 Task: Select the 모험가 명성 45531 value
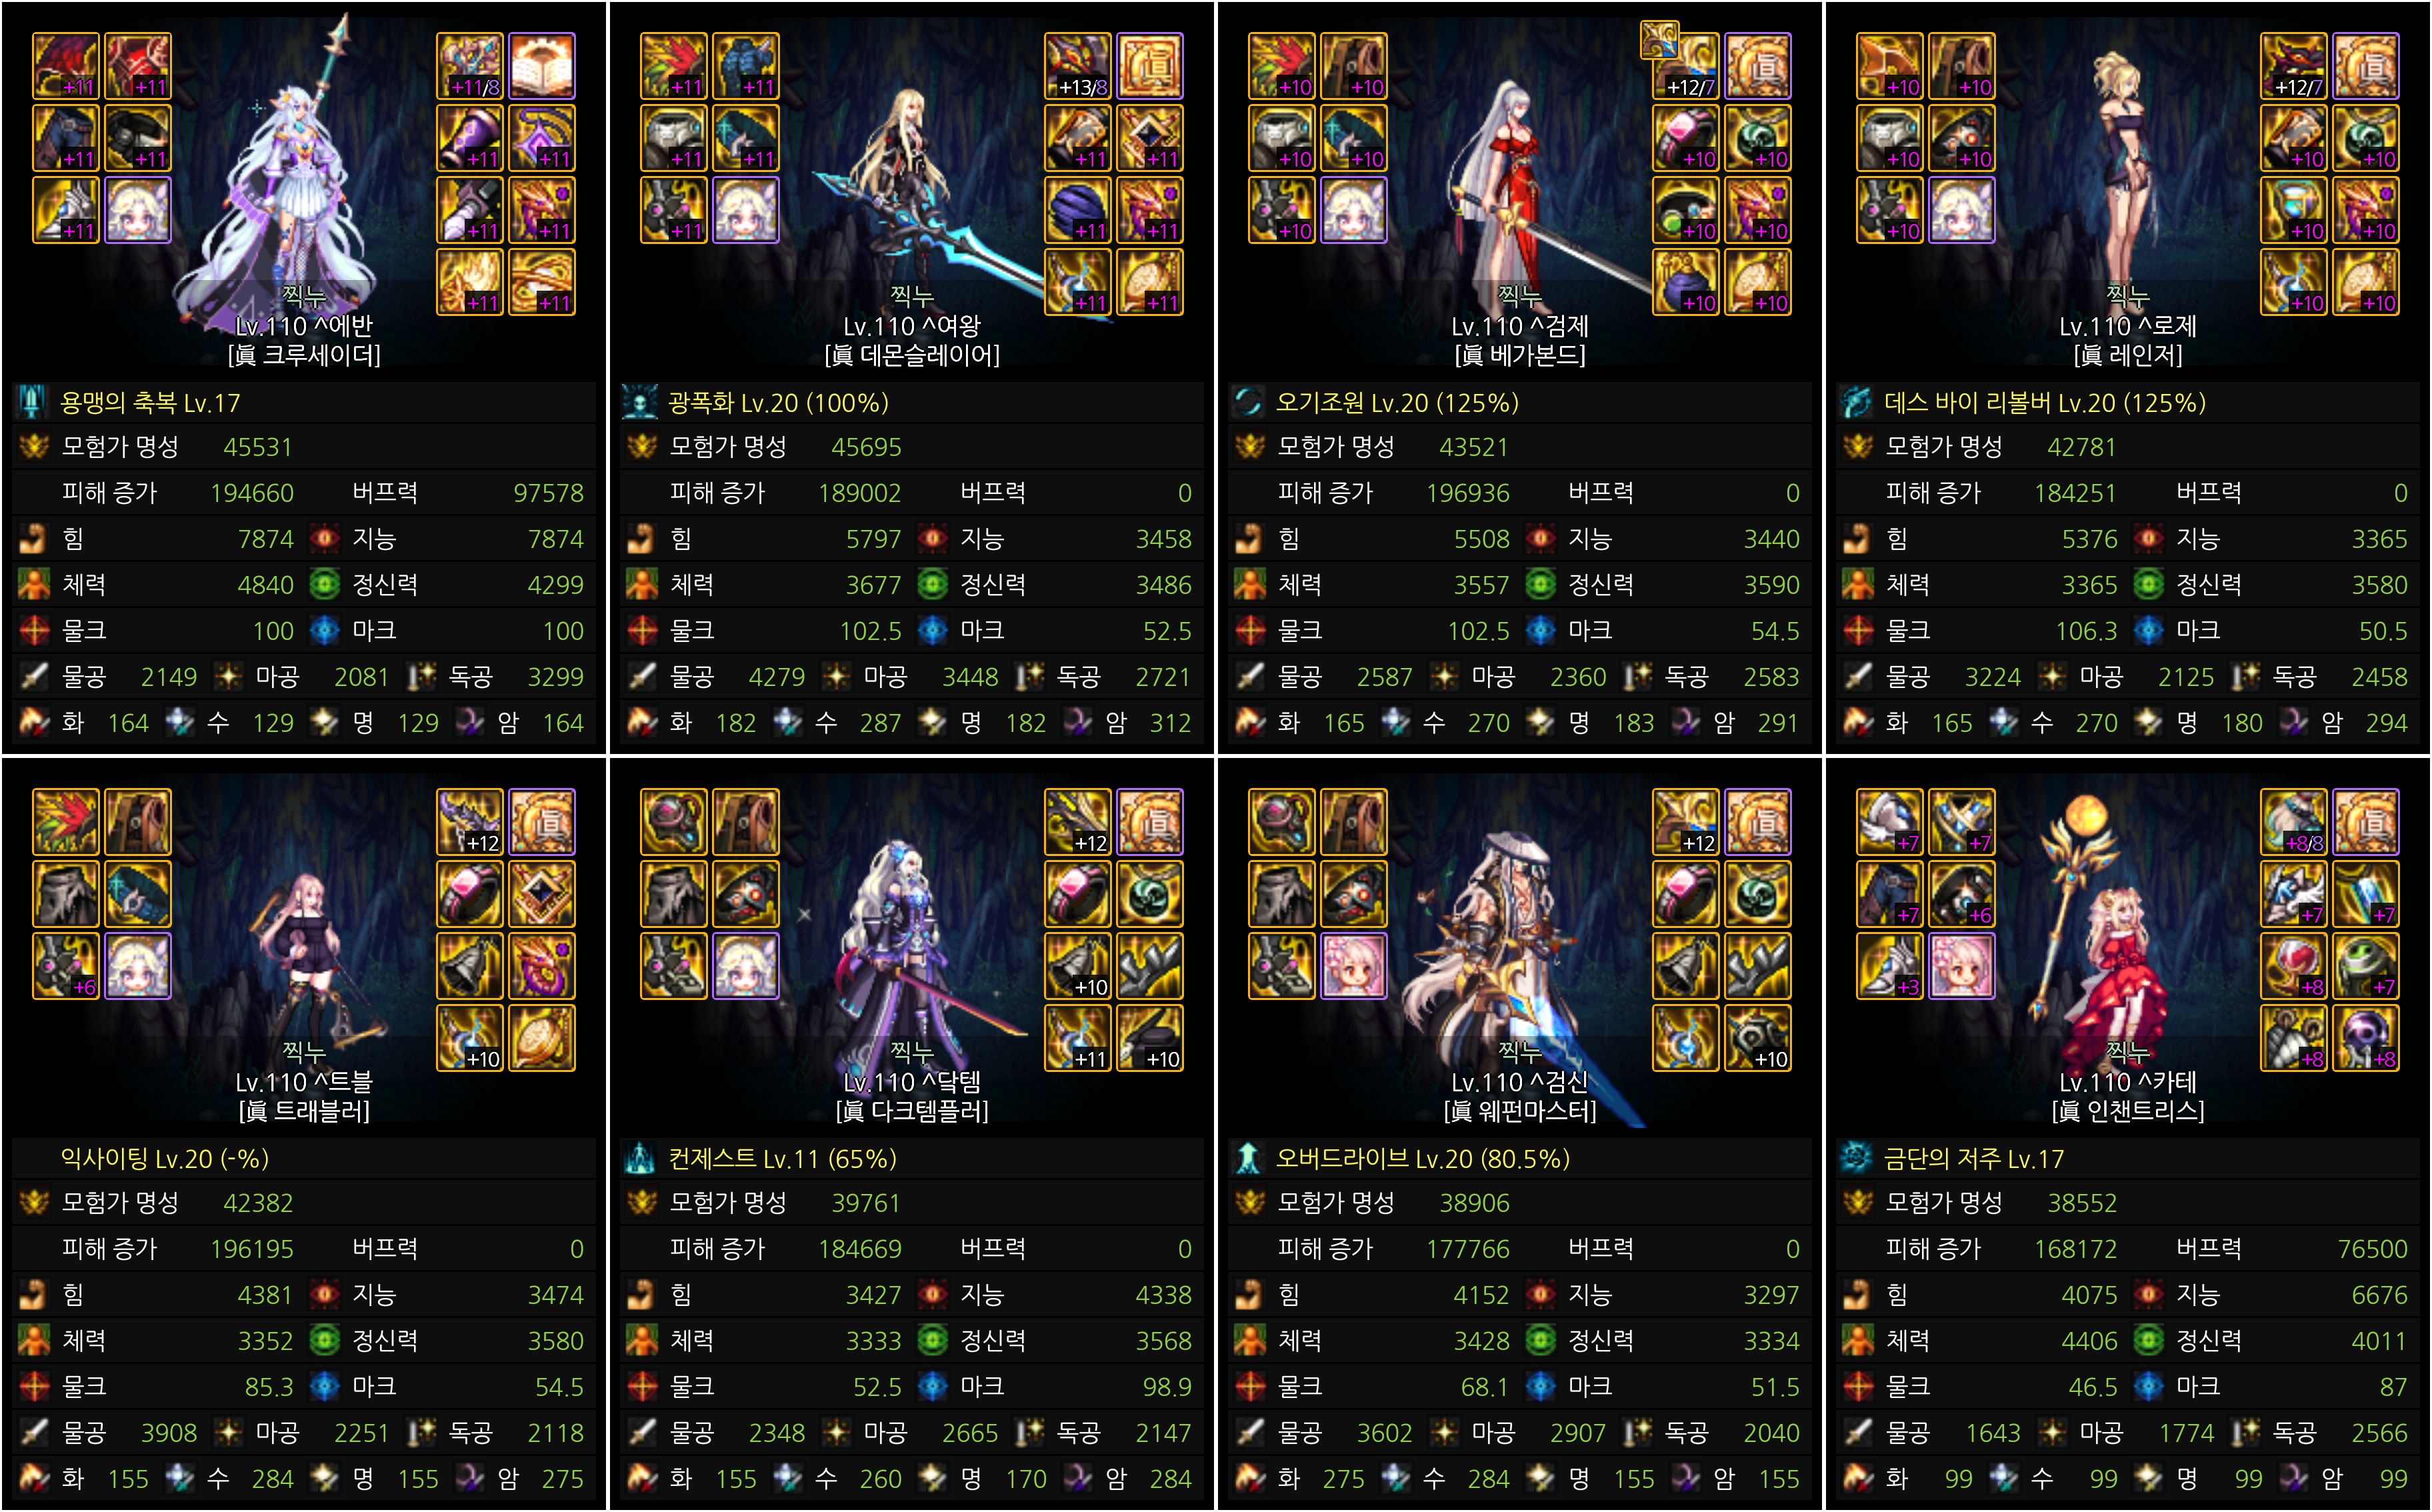point(257,447)
